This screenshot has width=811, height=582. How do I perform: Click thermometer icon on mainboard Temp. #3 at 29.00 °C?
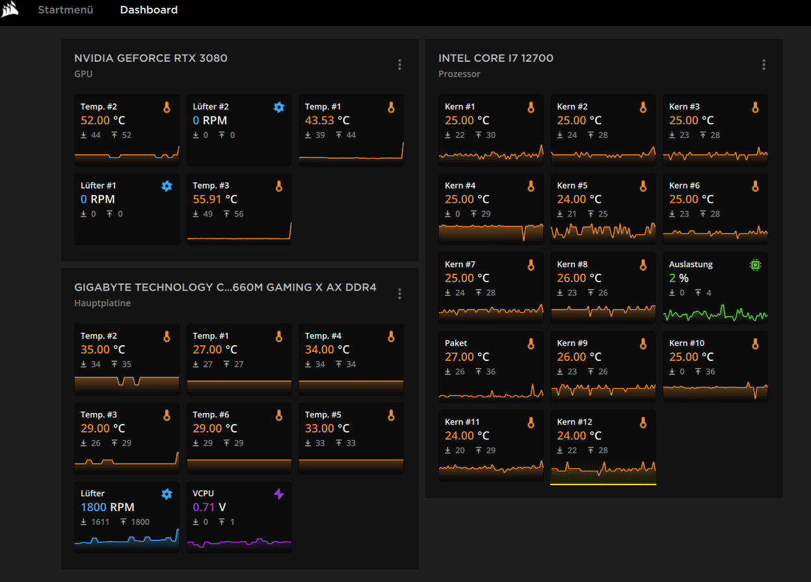[x=166, y=415]
